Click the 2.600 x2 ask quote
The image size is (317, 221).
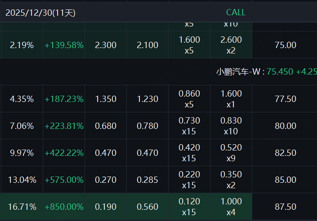pos(231,45)
